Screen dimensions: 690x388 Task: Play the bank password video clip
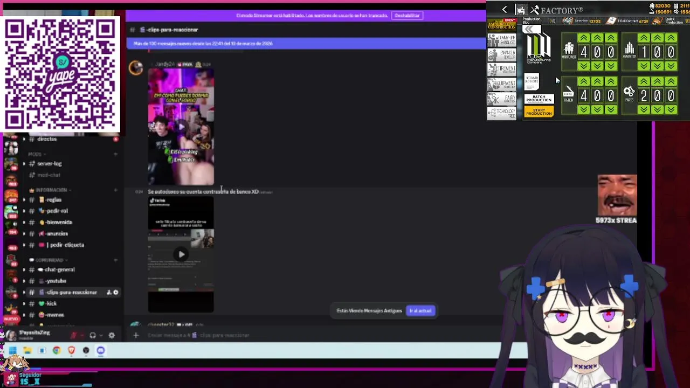pyautogui.click(x=181, y=254)
